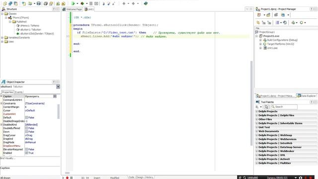Open the Properties tab in Object Inspector
This screenshot has height=179, width=318.
[7, 92]
